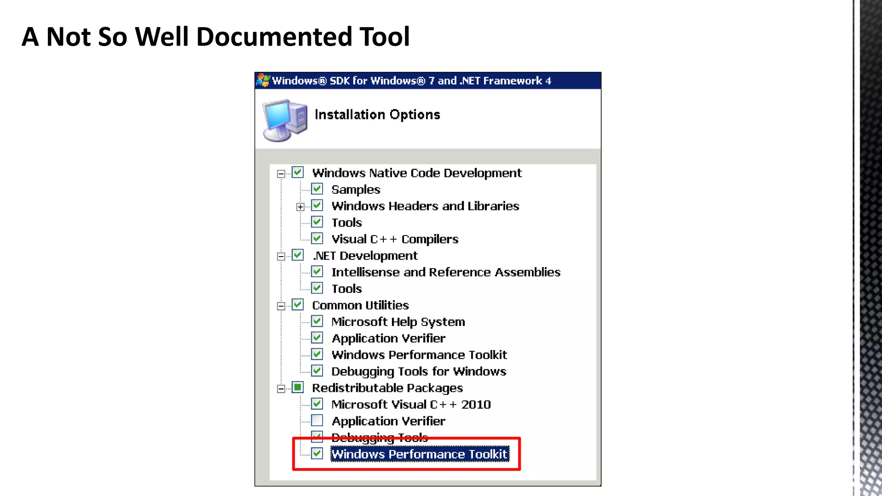Check Application Verifier under Redistributable Packages
The width and height of the screenshot is (882, 496).
tap(317, 420)
